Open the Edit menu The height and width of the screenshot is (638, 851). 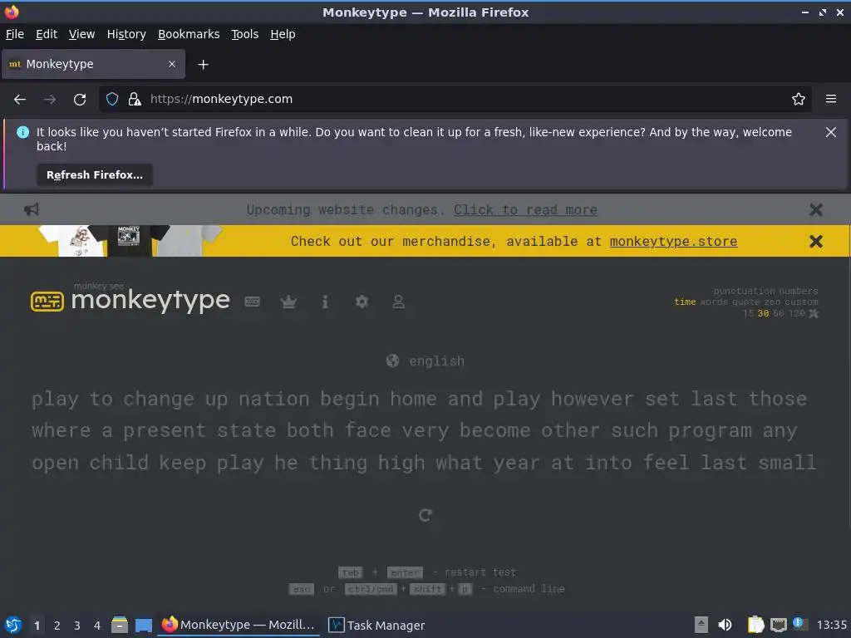click(x=47, y=34)
